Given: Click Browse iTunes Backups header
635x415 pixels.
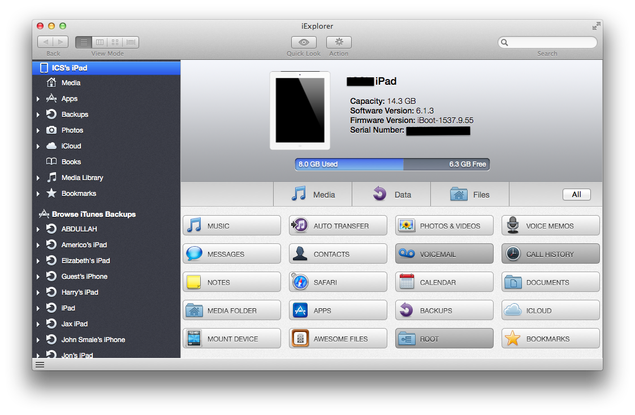Looking at the screenshot, I should (x=93, y=214).
